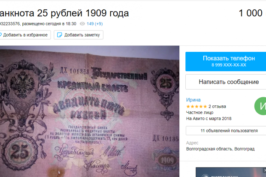This screenshot has height=177, width=266.
Task: Click the price 1 000
Action: (x=251, y=13)
